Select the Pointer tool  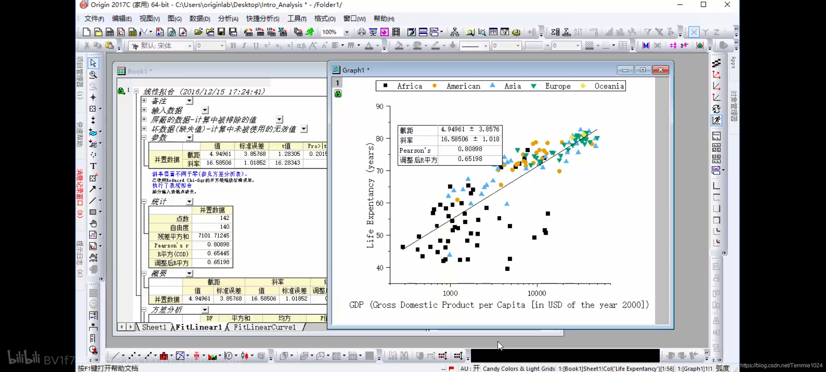pos(93,63)
